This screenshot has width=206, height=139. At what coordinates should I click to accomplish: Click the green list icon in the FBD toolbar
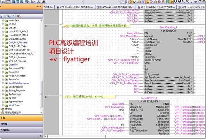click(x=167, y=2)
